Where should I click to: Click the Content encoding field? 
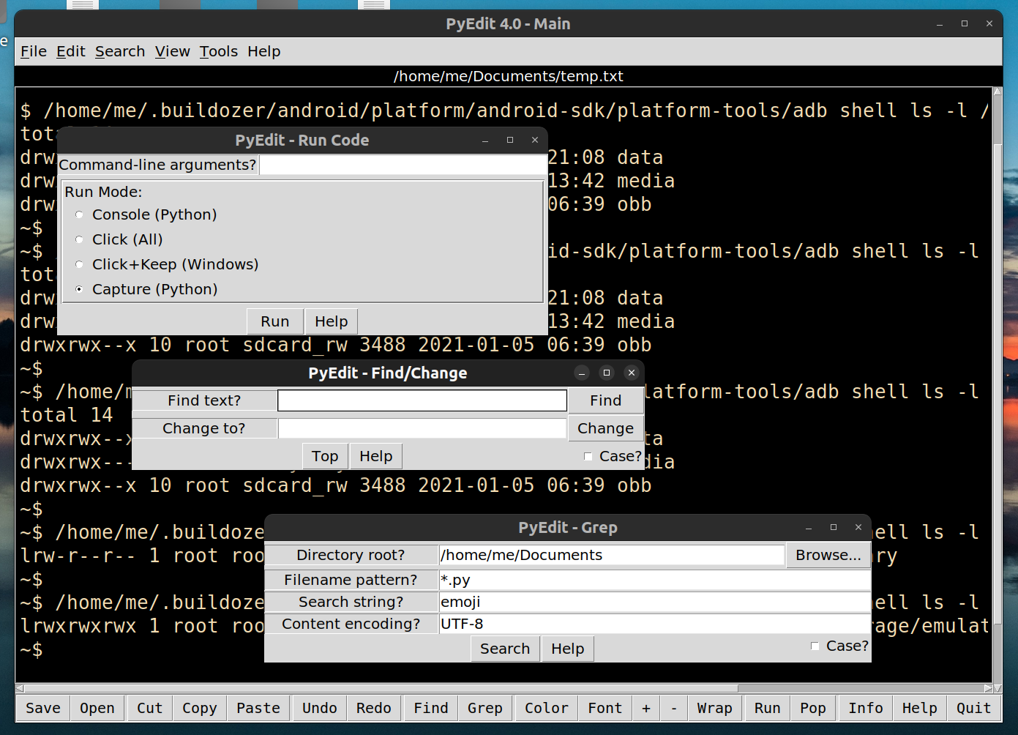click(x=655, y=624)
